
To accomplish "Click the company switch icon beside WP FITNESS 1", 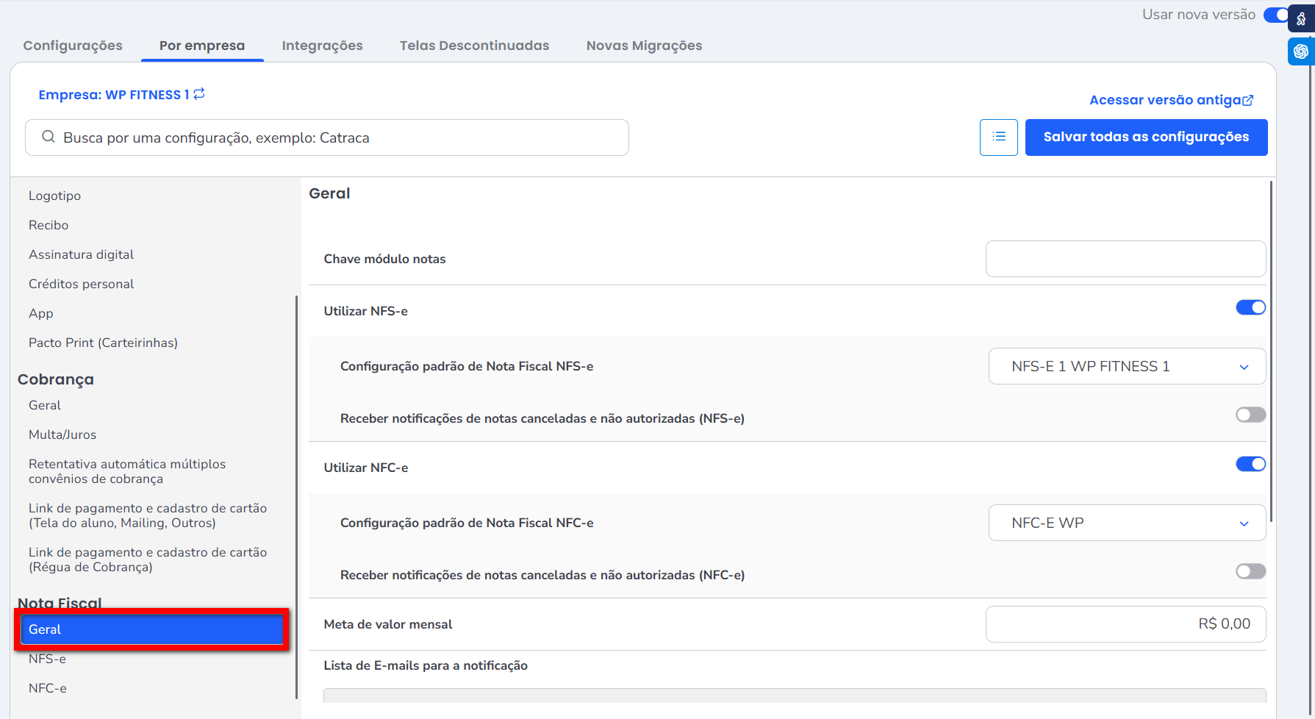I will point(199,94).
